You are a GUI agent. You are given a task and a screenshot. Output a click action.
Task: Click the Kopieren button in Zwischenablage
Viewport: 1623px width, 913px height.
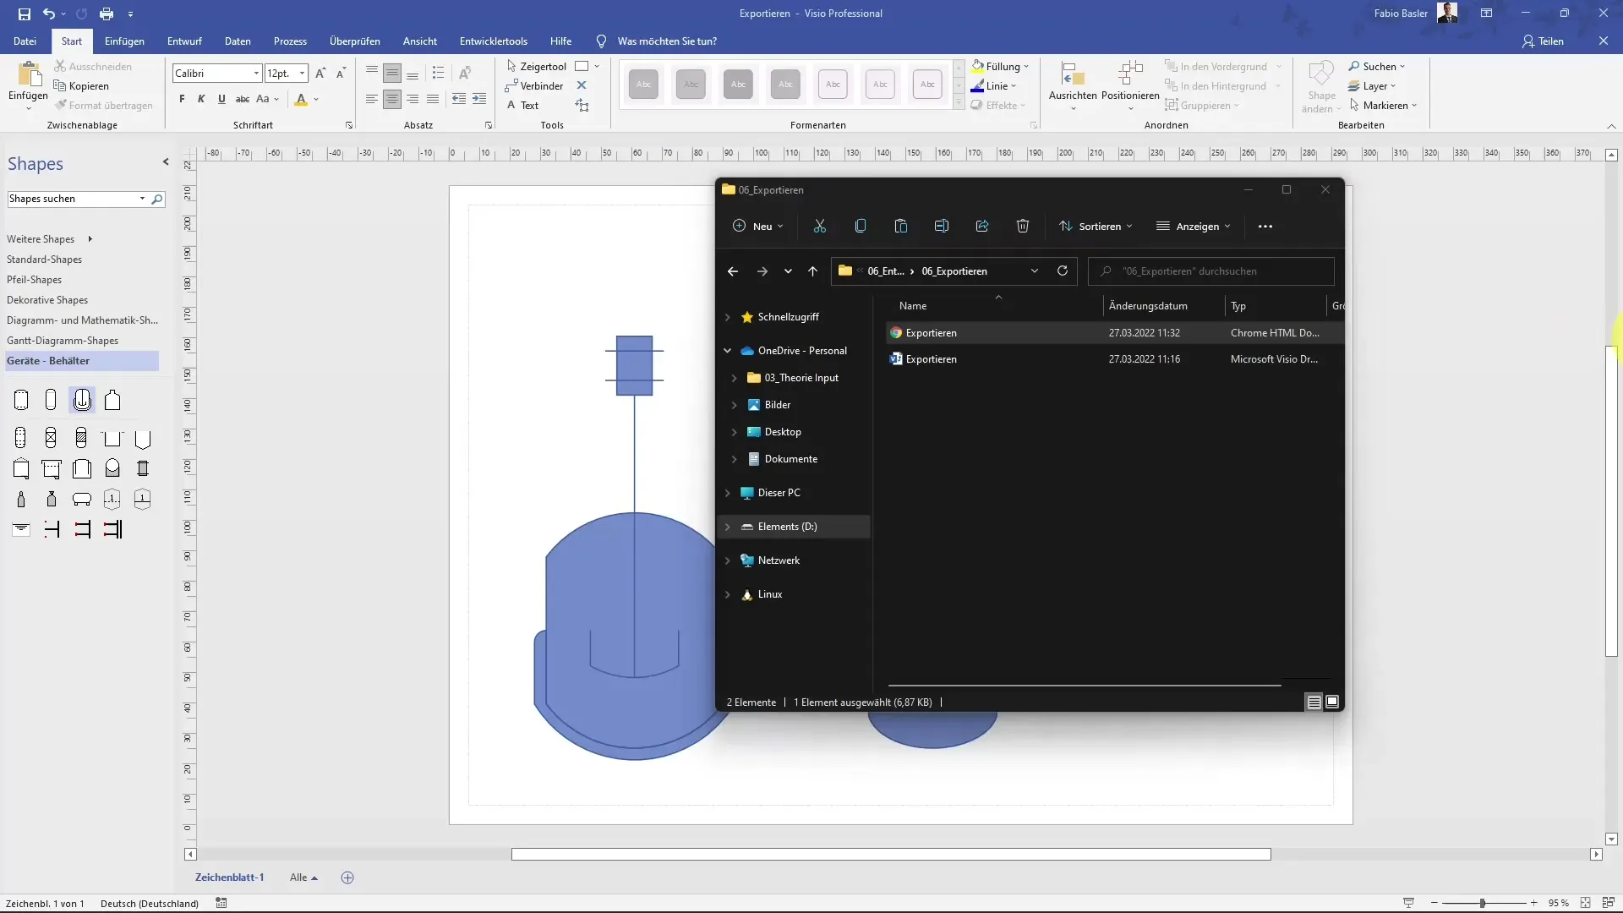click(81, 85)
